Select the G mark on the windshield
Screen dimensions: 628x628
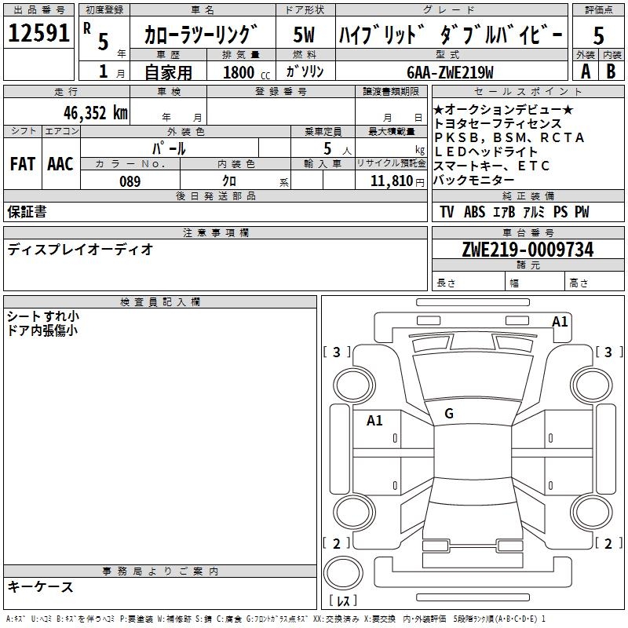(x=448, y=414)
